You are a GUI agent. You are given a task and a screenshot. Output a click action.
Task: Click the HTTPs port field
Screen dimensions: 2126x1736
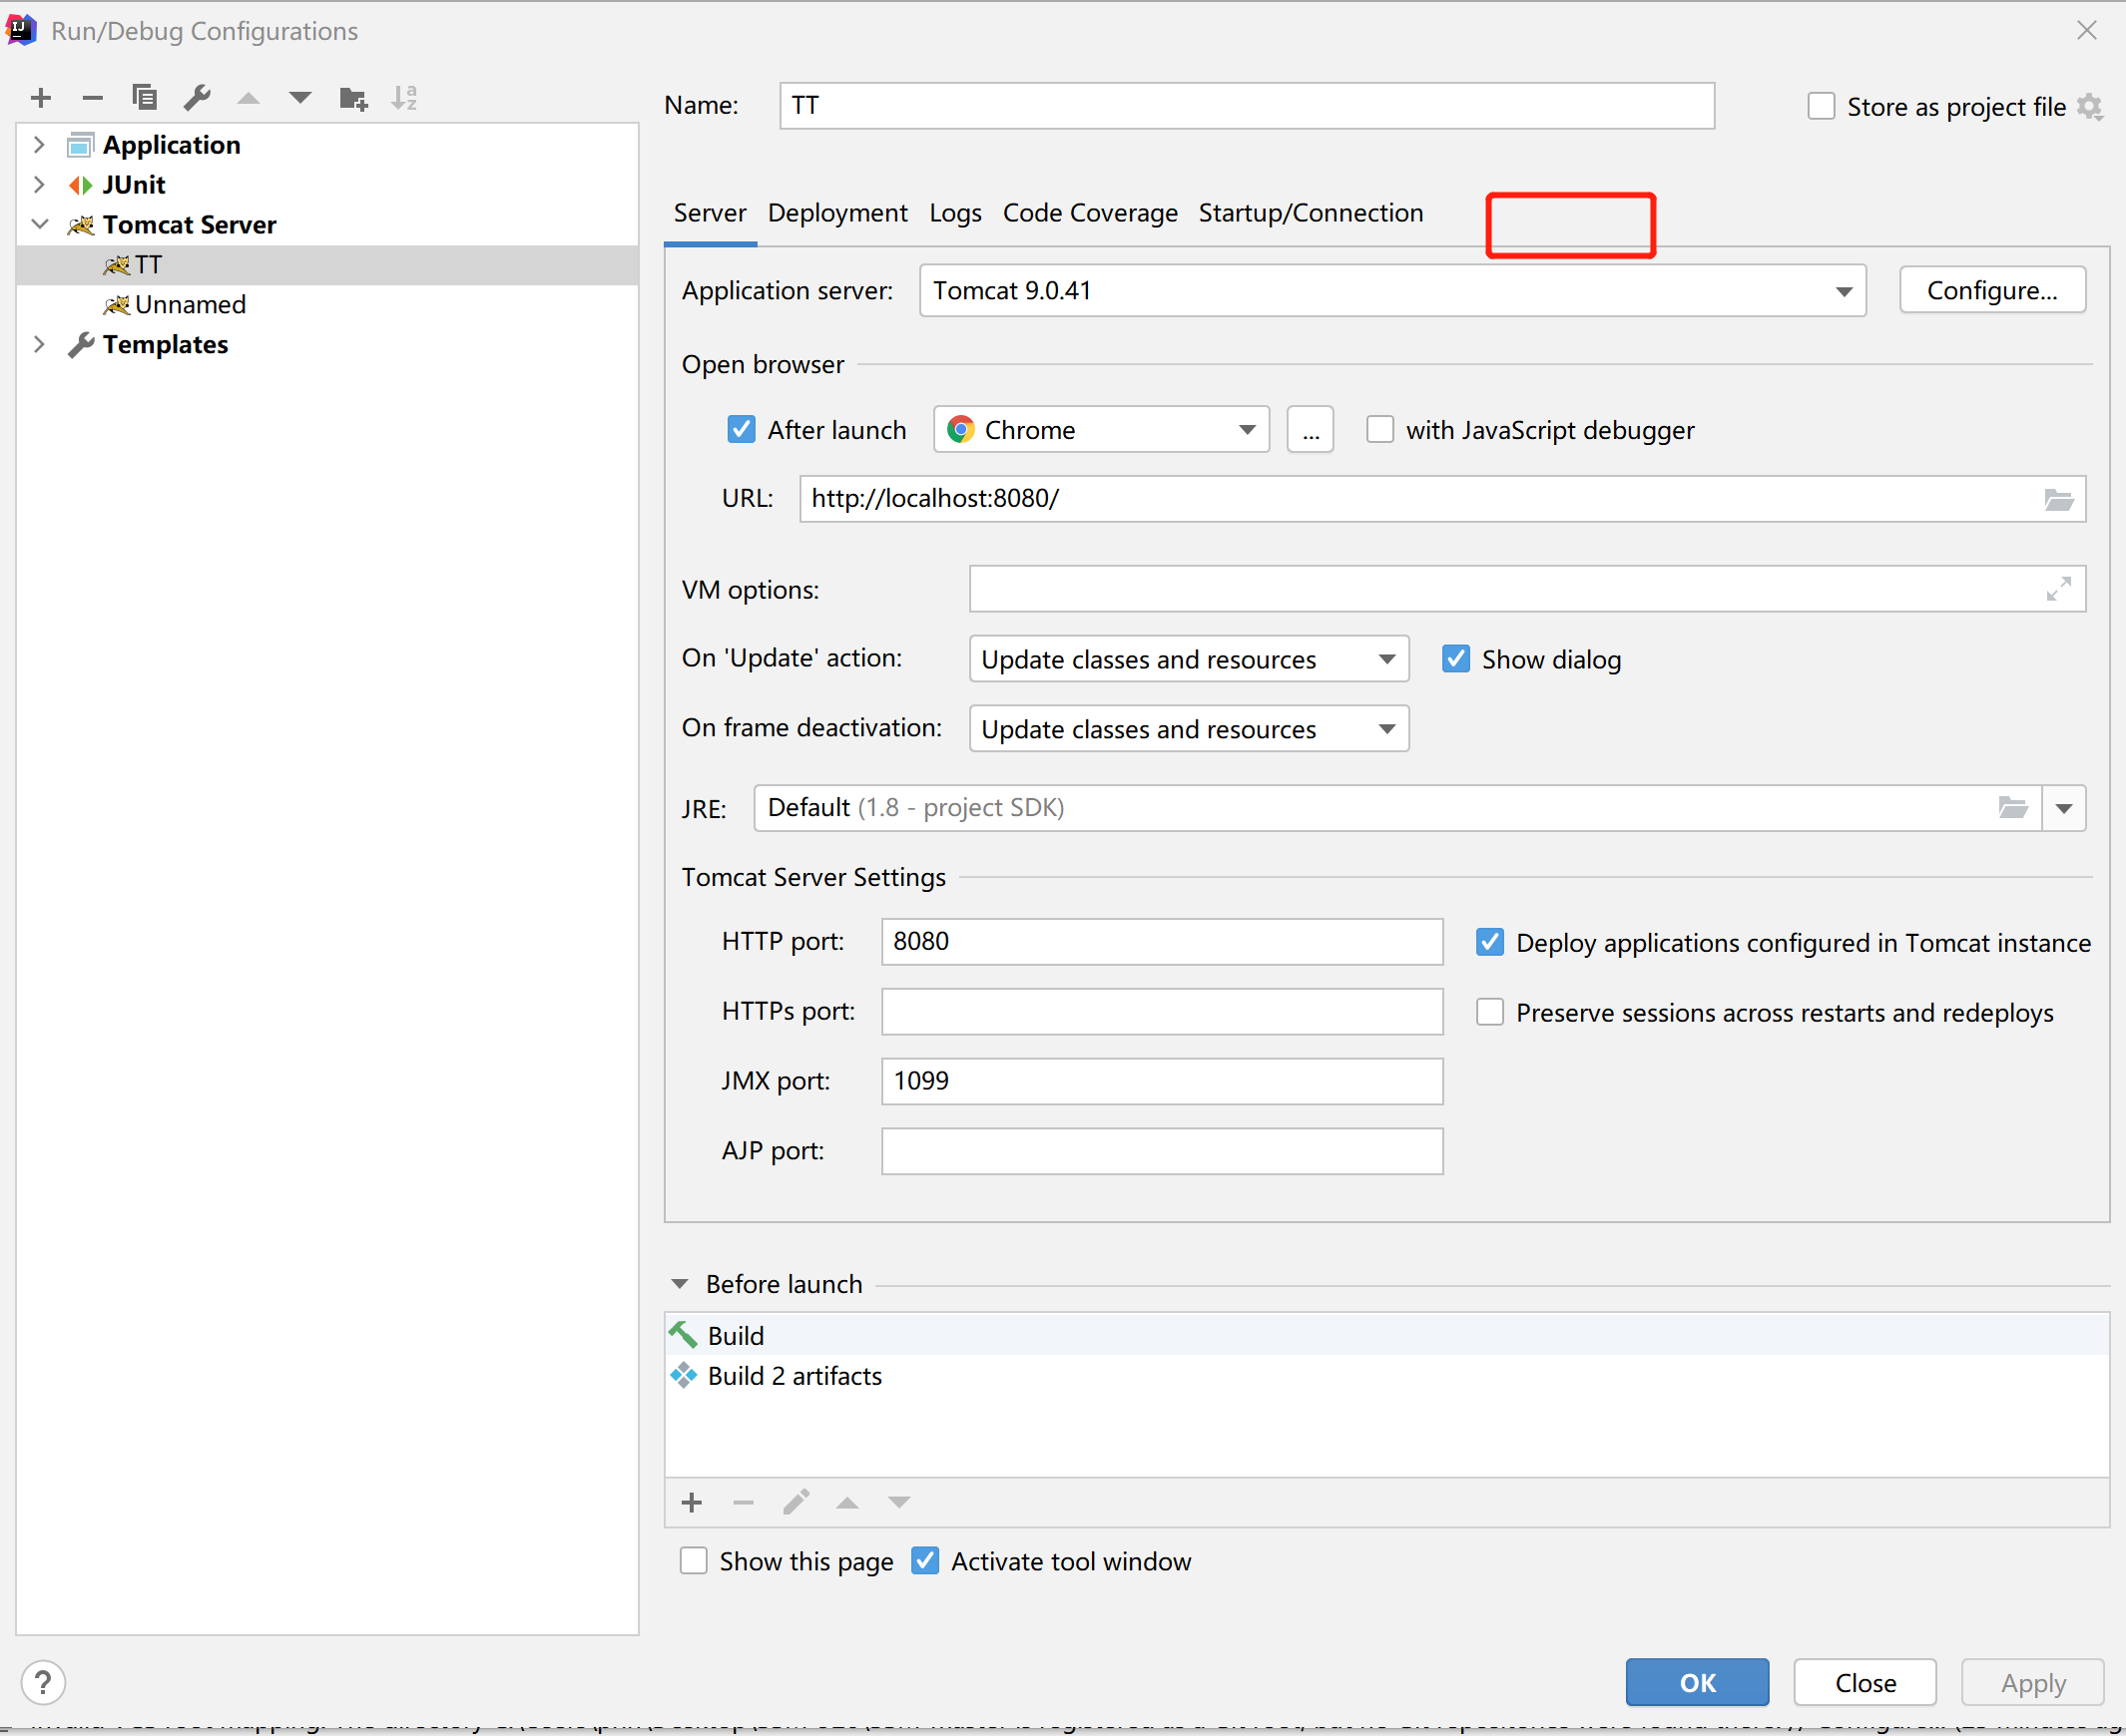click(x=1162, y=1012)
